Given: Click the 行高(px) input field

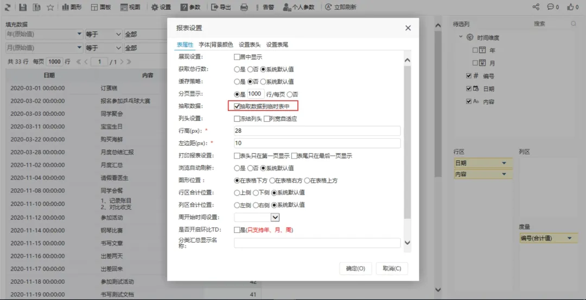Looking at the screenshot, I should pyautogui.click(x=317, y=131).
